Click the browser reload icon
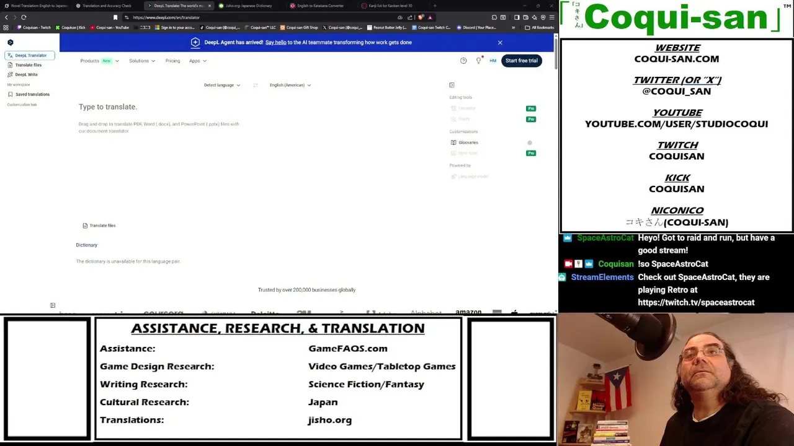The image size is (794, 446). 24,17
